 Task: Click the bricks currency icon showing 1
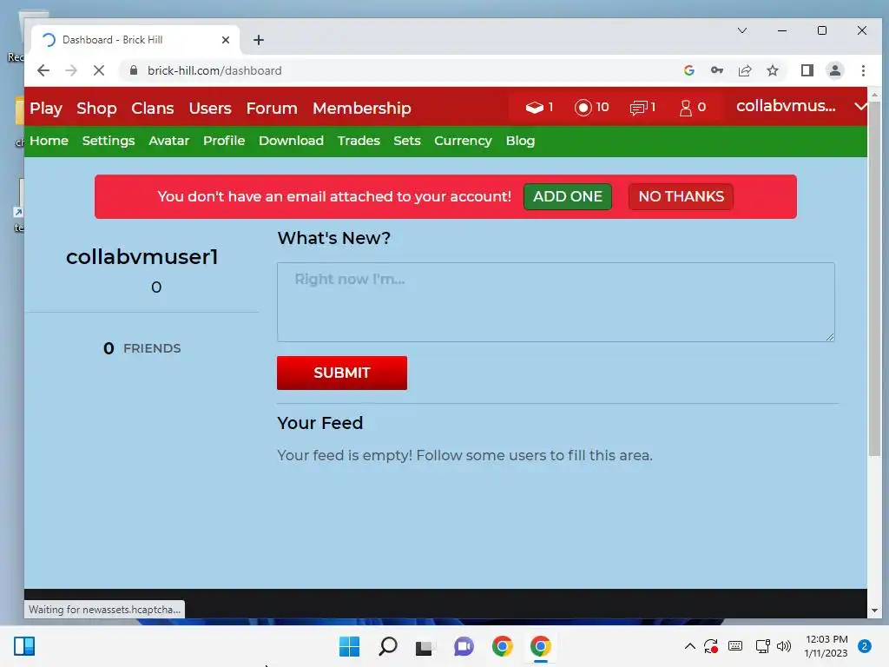coord(535,107)
